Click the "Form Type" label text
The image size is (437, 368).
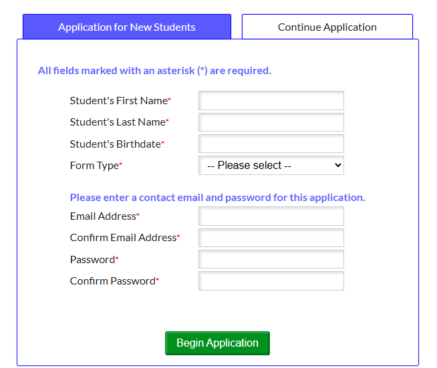click(94, 166)
